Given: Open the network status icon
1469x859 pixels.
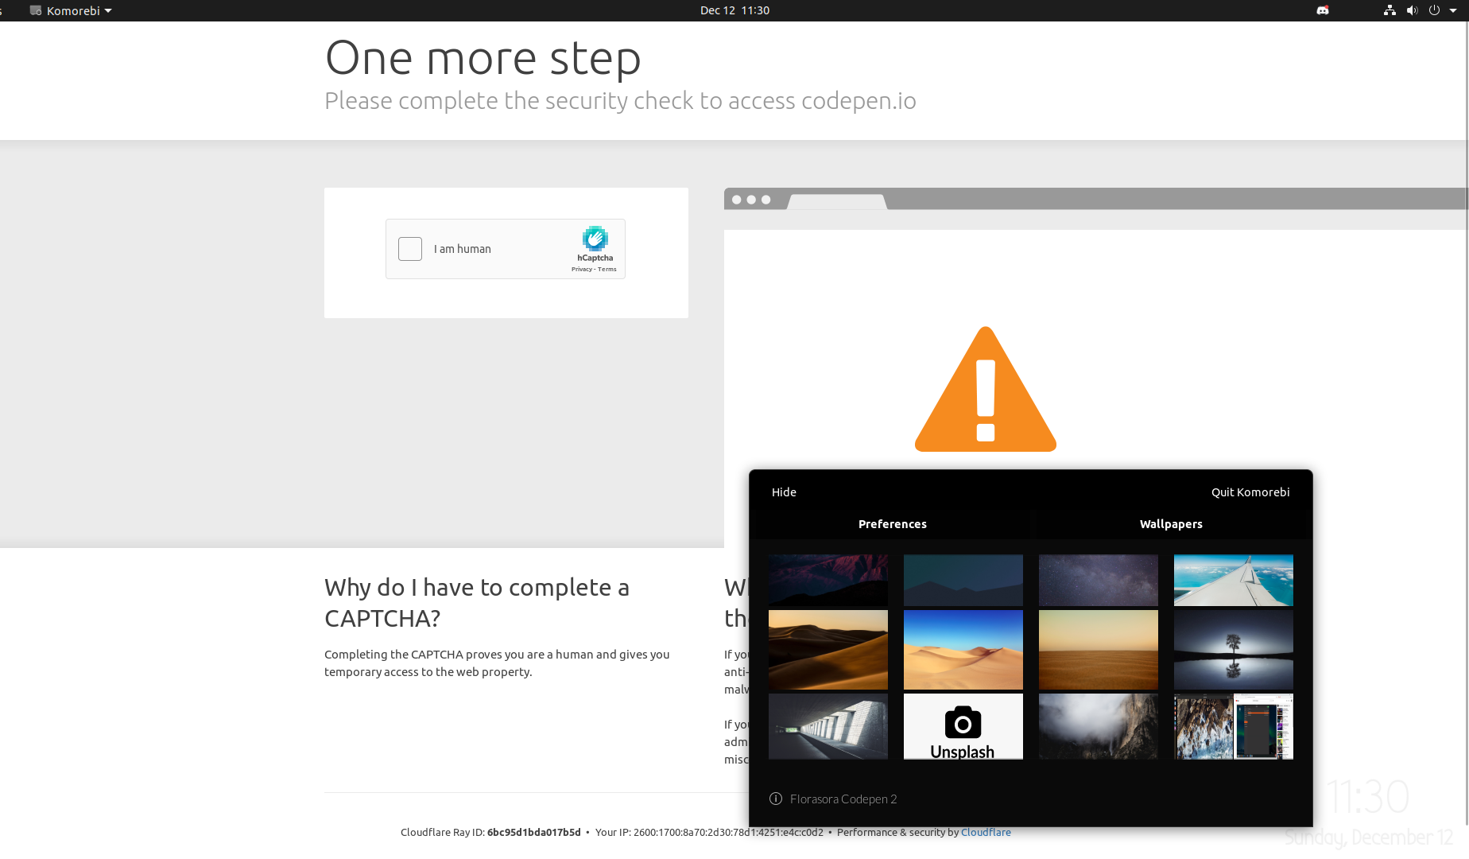Looking at the screenshot, I should [1390, 10].
